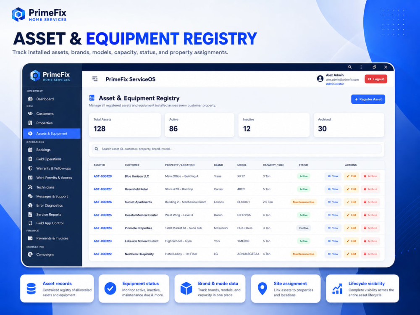Archive the Greenfield Retail asset
This screenshot has height=315, width=420.
point(370,189)
